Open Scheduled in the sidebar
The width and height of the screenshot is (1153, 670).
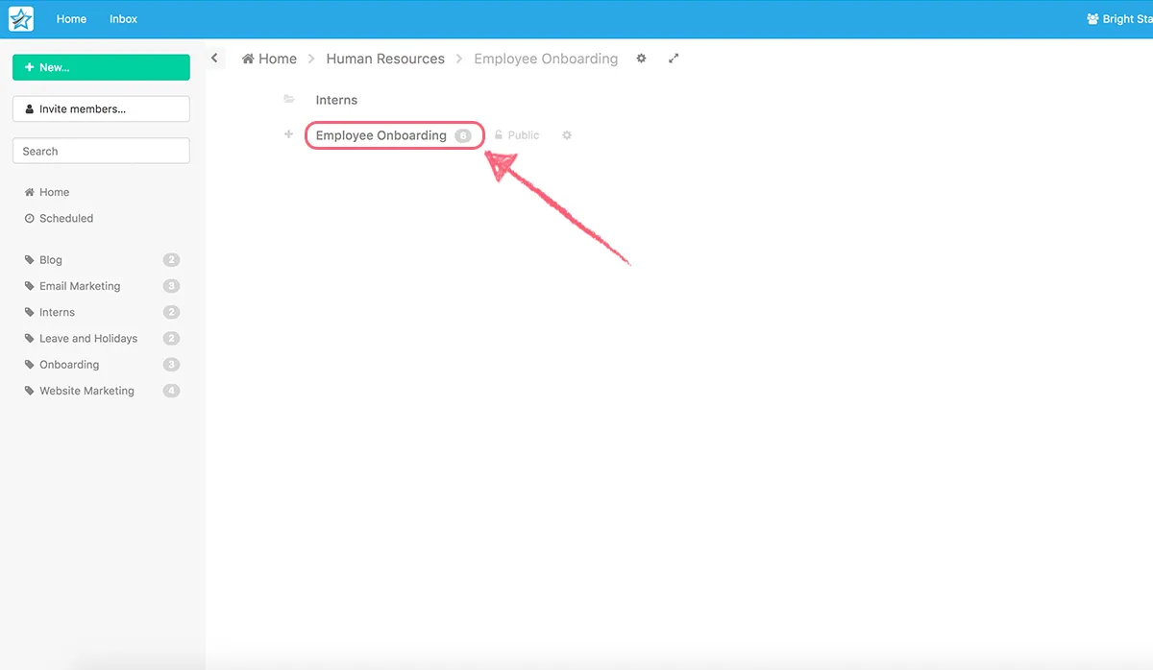coord(59,218)
